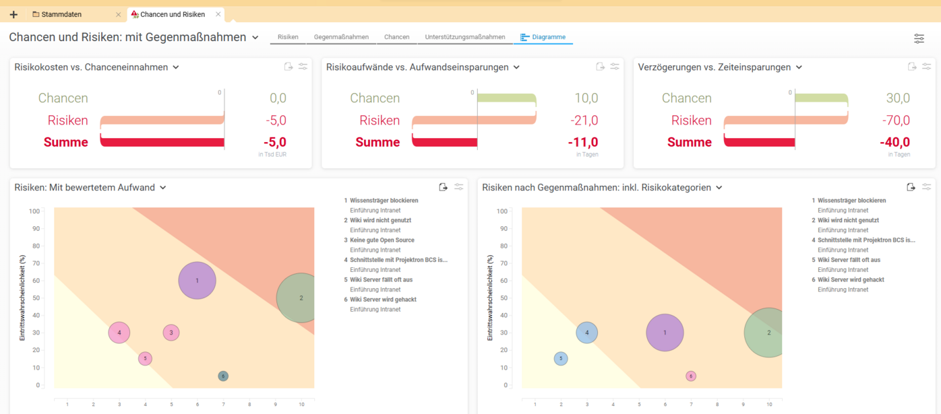This screenshot has width=941, height=414.
Task: Export the Risiken: Mit bewertetem Aufwand chart
Action: [443, 187]
